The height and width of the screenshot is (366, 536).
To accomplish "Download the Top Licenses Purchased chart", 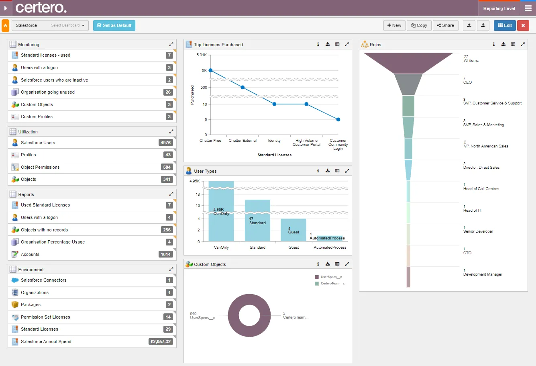I will tap(328, 44).
